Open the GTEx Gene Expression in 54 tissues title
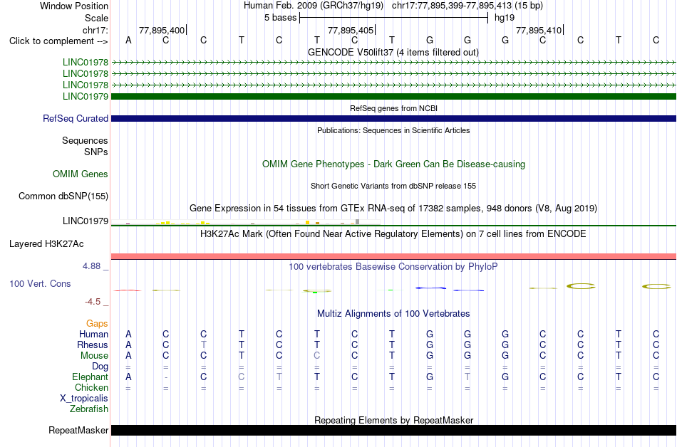Screen dimensions: 677x447 (x=393, y=209)
